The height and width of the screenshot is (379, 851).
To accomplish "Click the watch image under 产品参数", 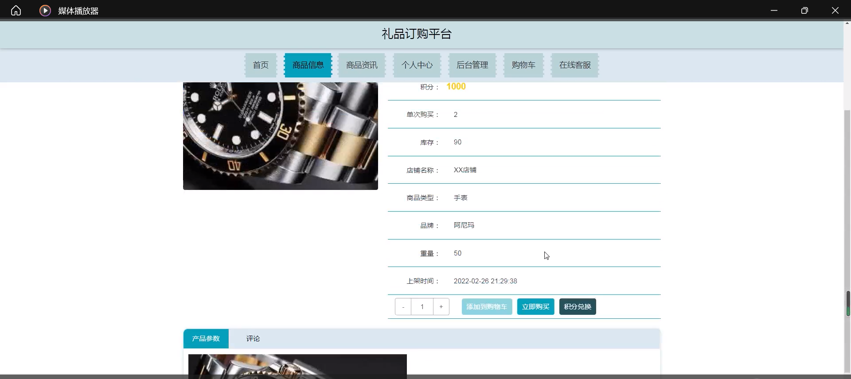I will [x=297, y=366].
